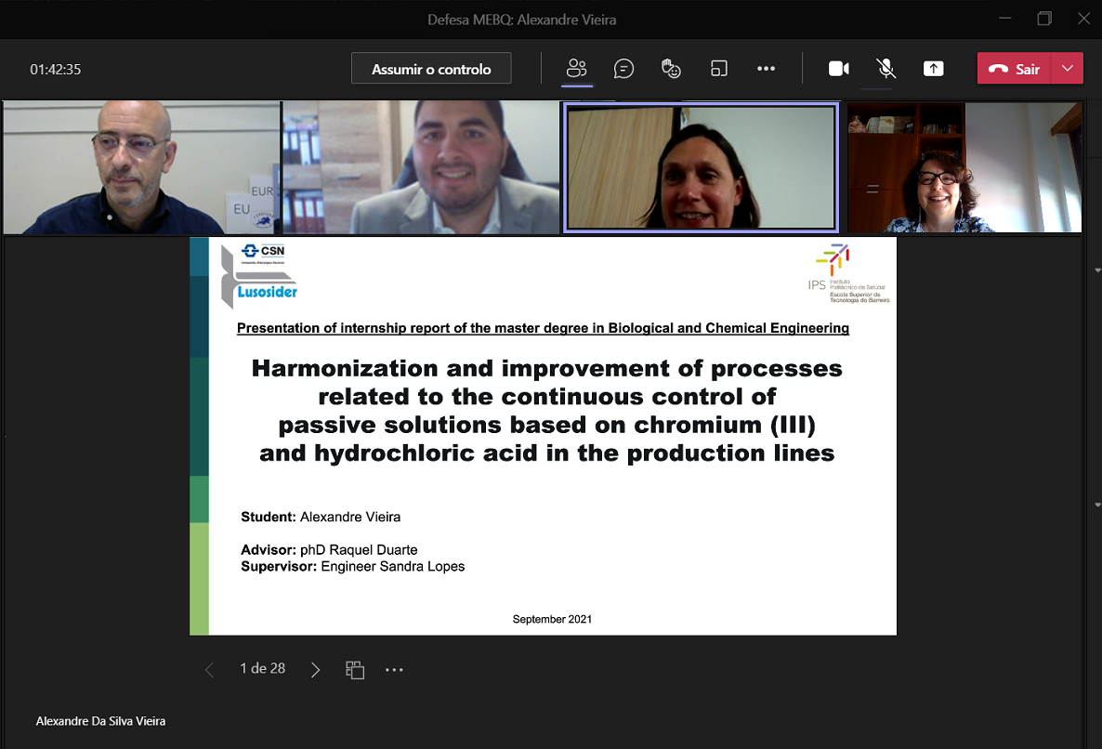Open the participants panel icon
The image size is (1102, 749).
tap(577, 69)
